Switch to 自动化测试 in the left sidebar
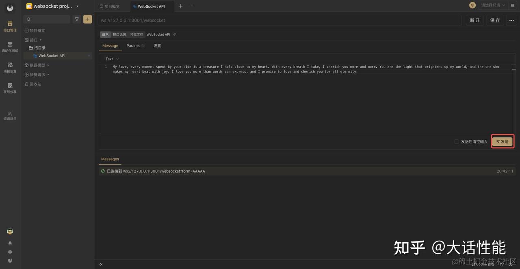 [10, 47]
